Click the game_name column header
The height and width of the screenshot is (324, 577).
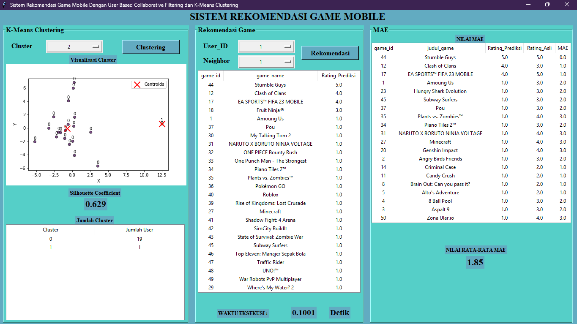click(270, 75)
